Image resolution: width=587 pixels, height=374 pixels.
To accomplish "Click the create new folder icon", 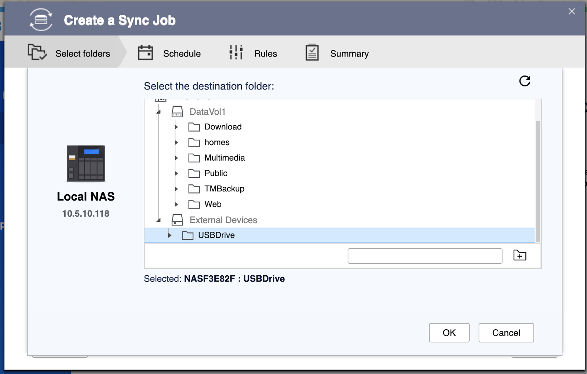I will coord(519,255).
